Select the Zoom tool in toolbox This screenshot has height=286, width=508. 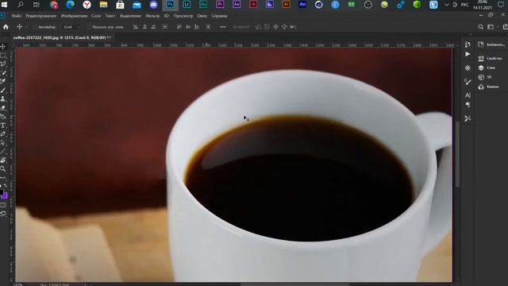tap(3, 169)
